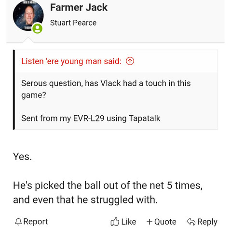The image size is (231, 241).
Task: Click the bell icon beside Report
Action: tap(18, 222)
